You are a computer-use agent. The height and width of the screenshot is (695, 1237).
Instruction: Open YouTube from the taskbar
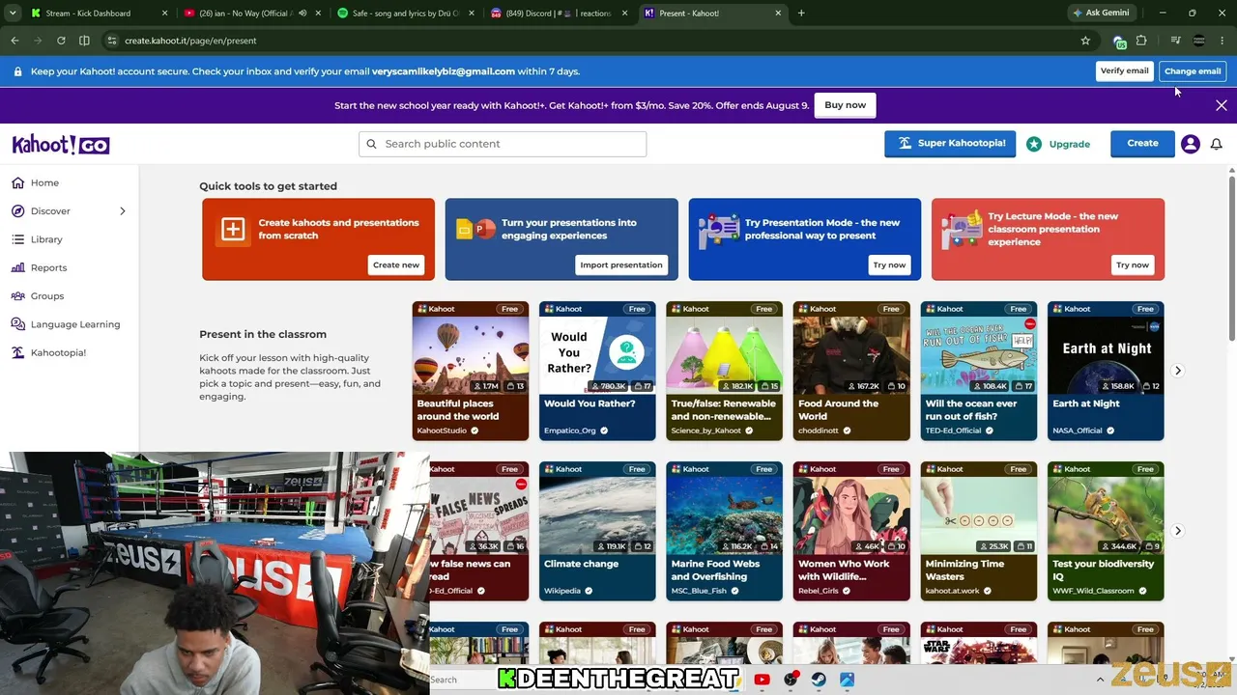click(762, 680)
